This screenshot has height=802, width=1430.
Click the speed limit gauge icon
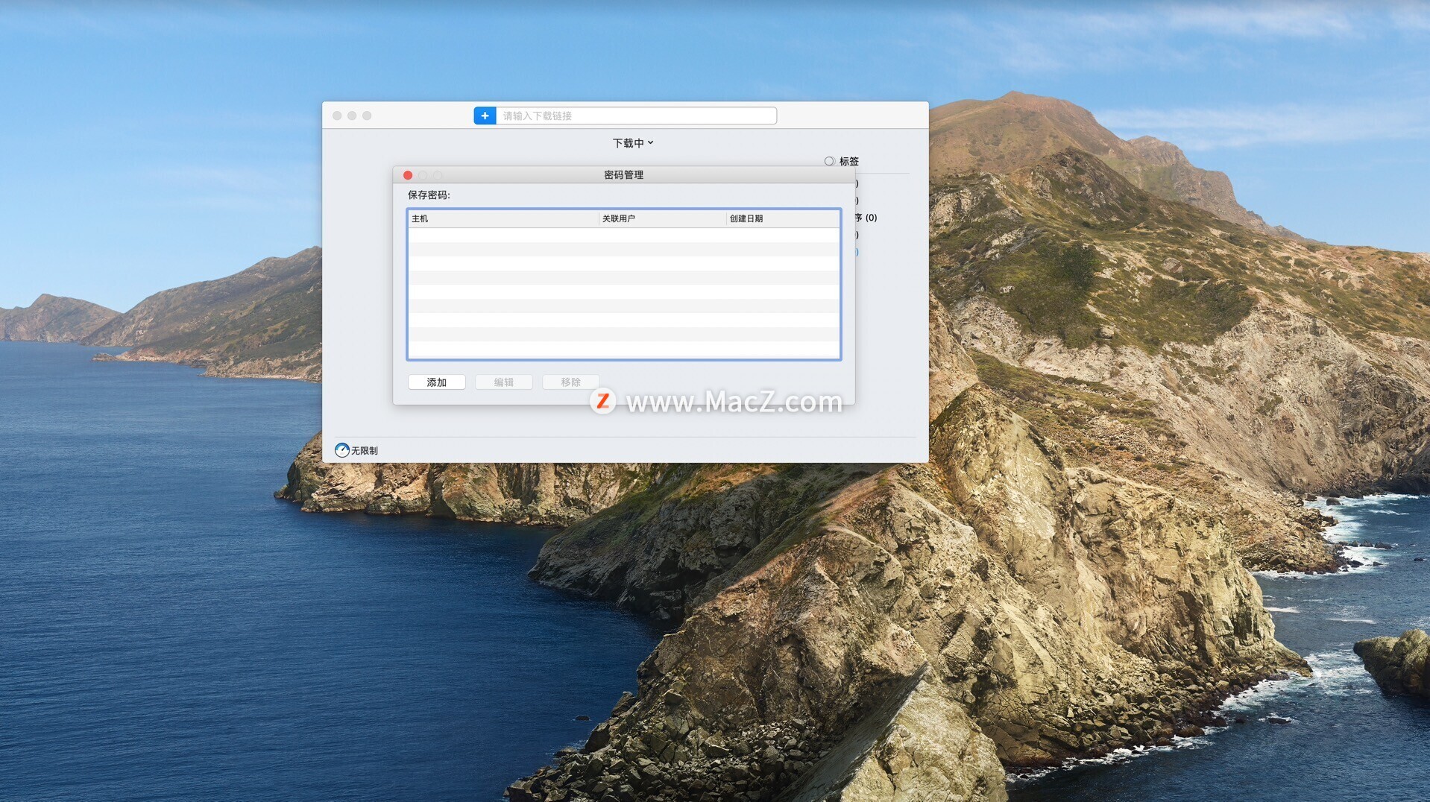pos(342,450)
